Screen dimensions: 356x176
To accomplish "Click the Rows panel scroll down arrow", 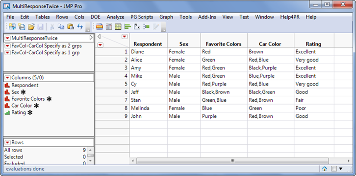I will point(90,160).
